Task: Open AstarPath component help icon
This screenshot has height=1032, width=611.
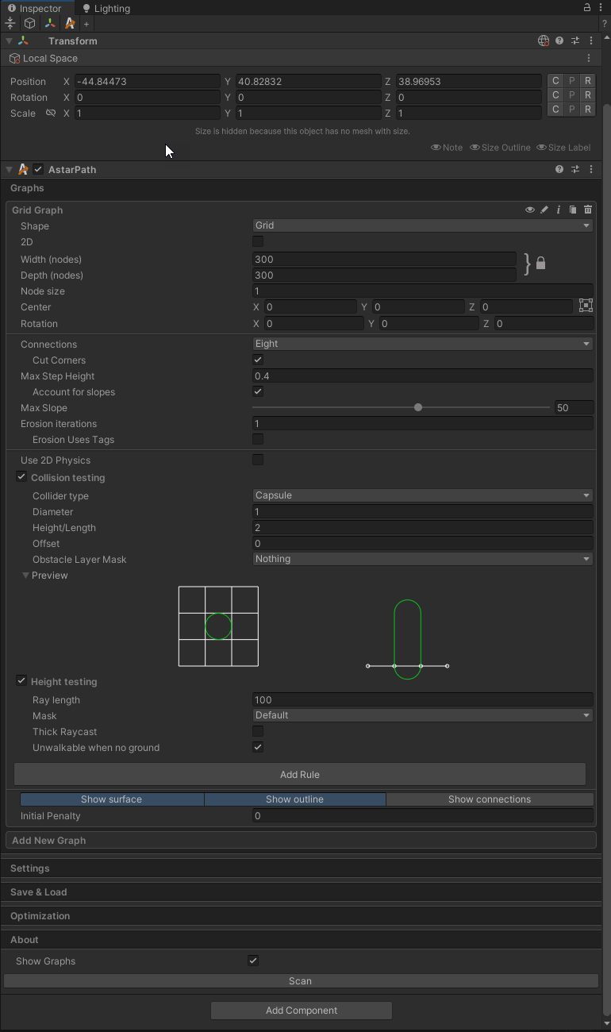Action: (x=559, y=169)
